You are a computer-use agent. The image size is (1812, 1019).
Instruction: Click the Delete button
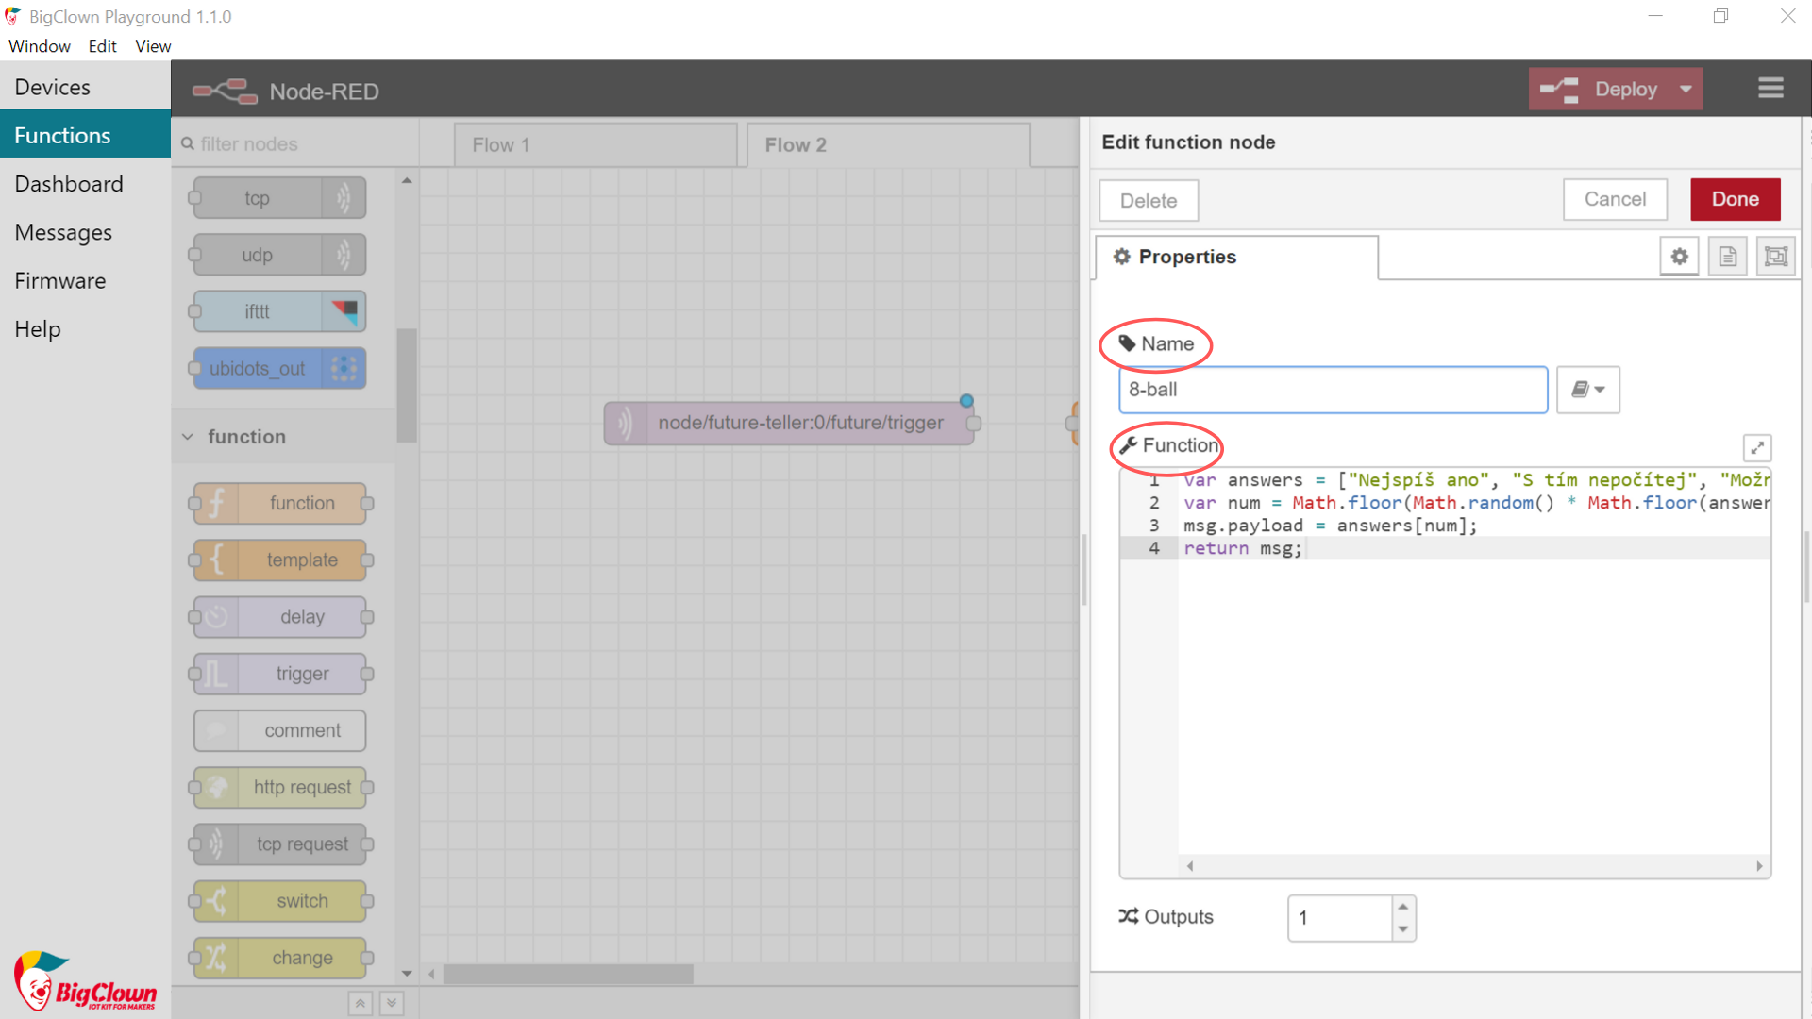1149,201
